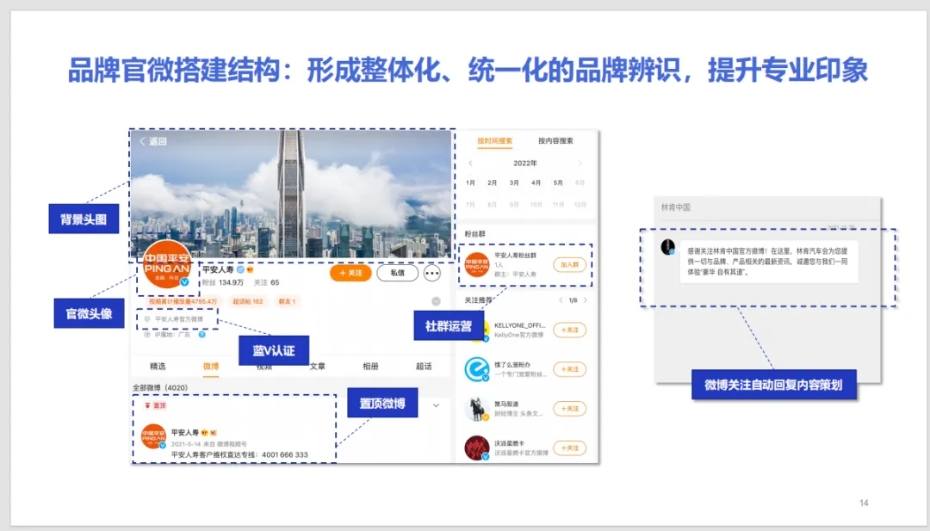Go back with the 返回 arrow
The width and height of the screenshot is (930, 531).
tap(153, 141)
